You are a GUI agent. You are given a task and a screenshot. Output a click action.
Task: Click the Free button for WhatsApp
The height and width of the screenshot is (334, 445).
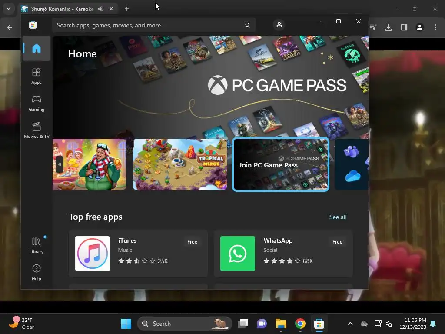[x=337, y=242]
